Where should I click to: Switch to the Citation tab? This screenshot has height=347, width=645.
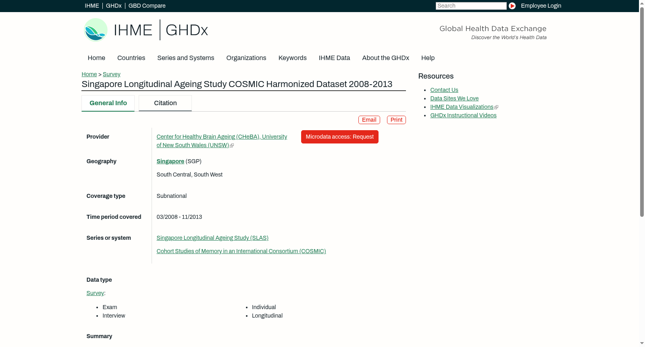tap(165, 103)
